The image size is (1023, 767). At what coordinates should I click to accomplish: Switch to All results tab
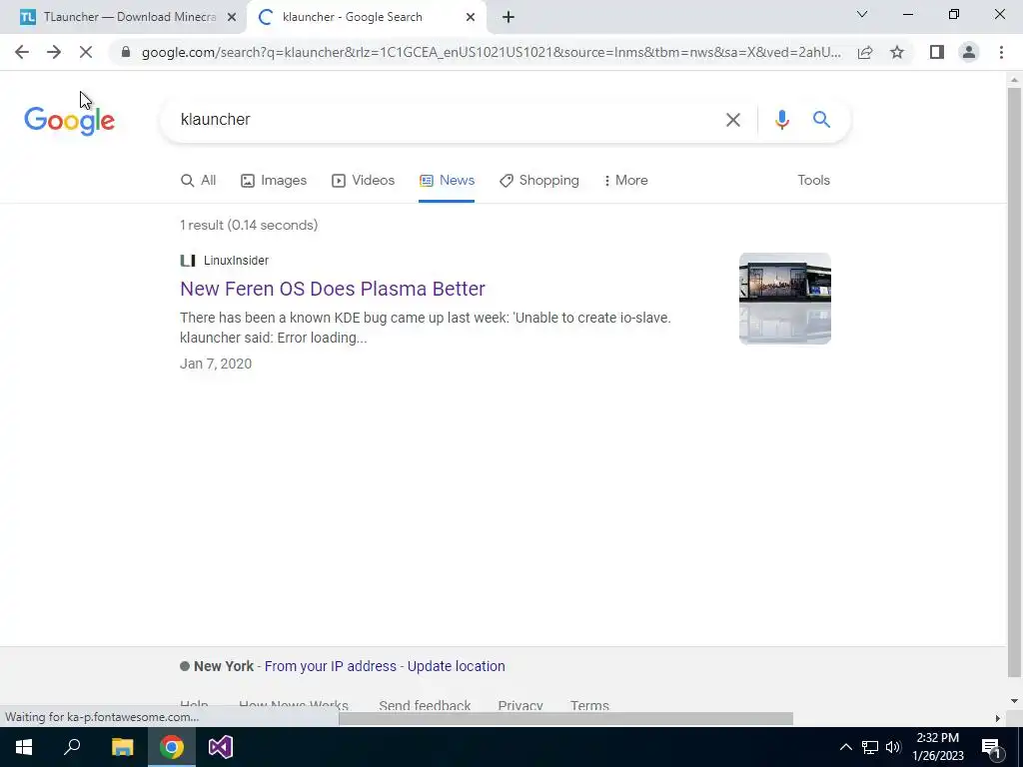(199, 181)
